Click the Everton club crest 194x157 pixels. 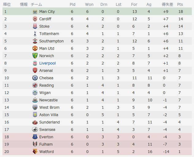point(35,137)
